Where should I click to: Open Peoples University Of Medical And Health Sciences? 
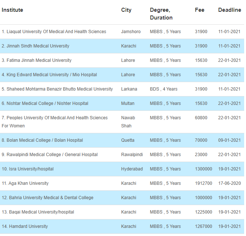pos(55,122)
